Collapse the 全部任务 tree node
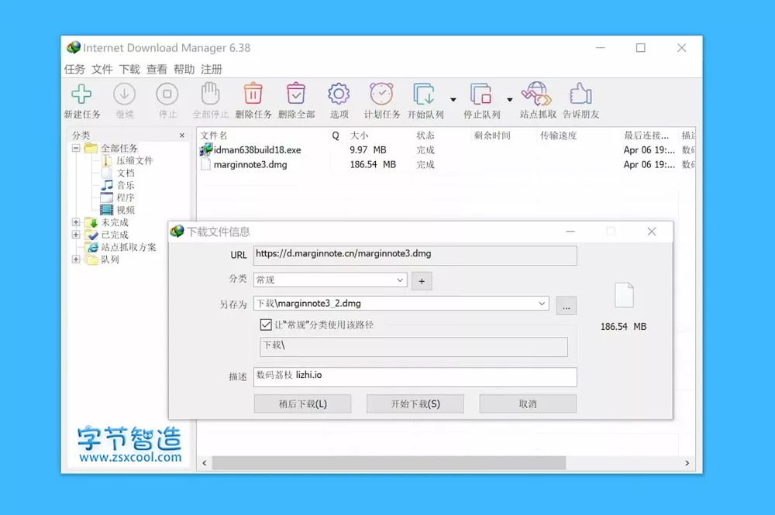 (76, 148)
